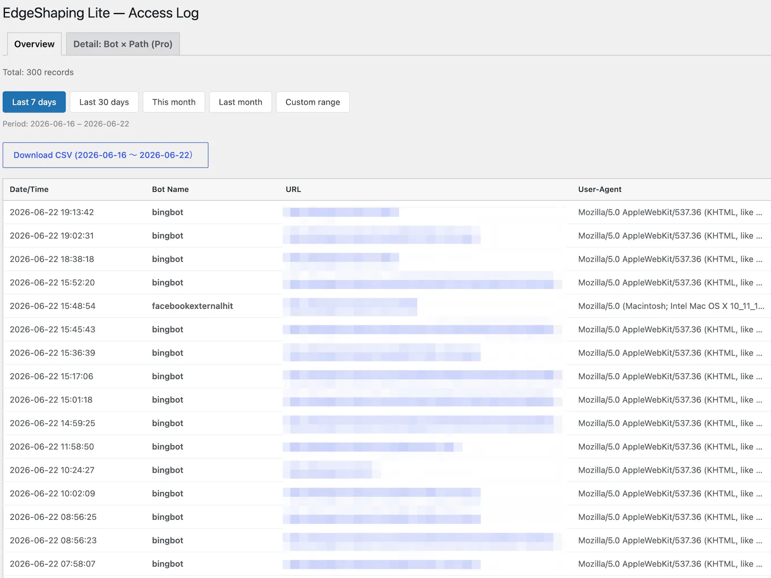Filter records by This month
Image resolution: width=771 pixels, height=578 pixels.
[x=174, y=102]
